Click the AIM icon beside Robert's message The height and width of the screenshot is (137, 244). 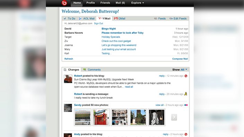186,94
